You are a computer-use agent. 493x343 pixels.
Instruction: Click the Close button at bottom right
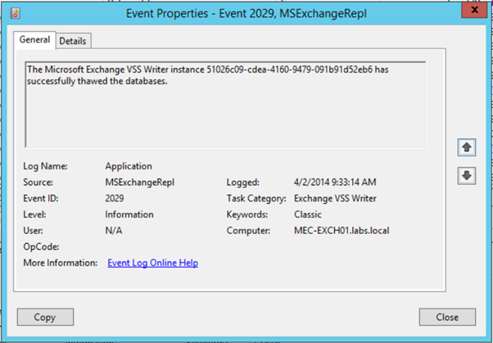447,317
